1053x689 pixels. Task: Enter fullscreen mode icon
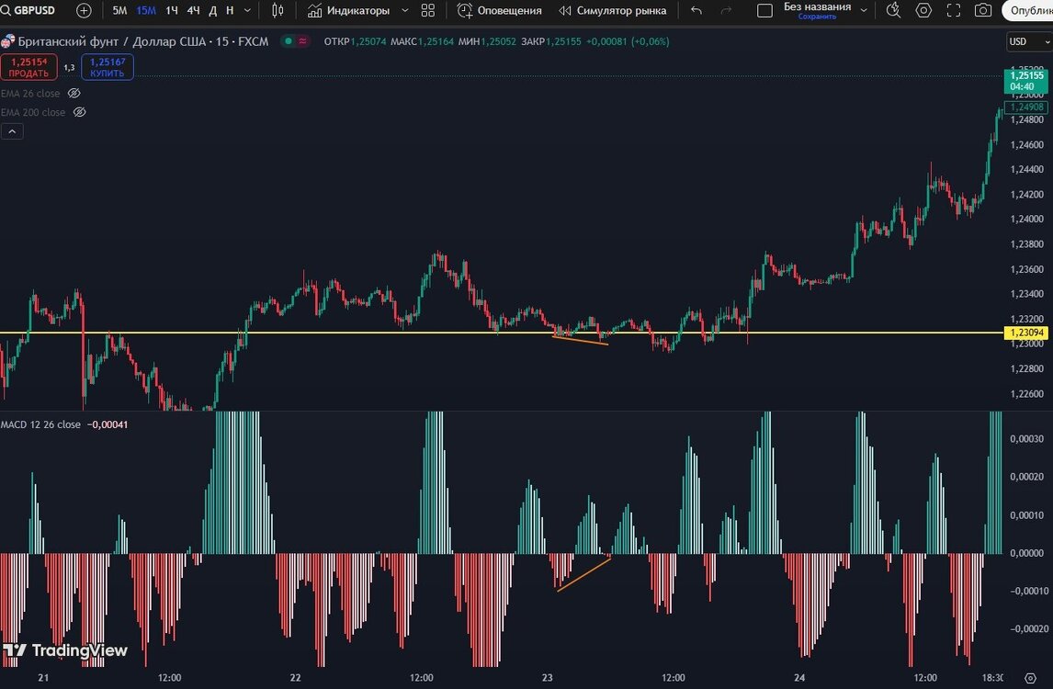(x=954, y=10)
